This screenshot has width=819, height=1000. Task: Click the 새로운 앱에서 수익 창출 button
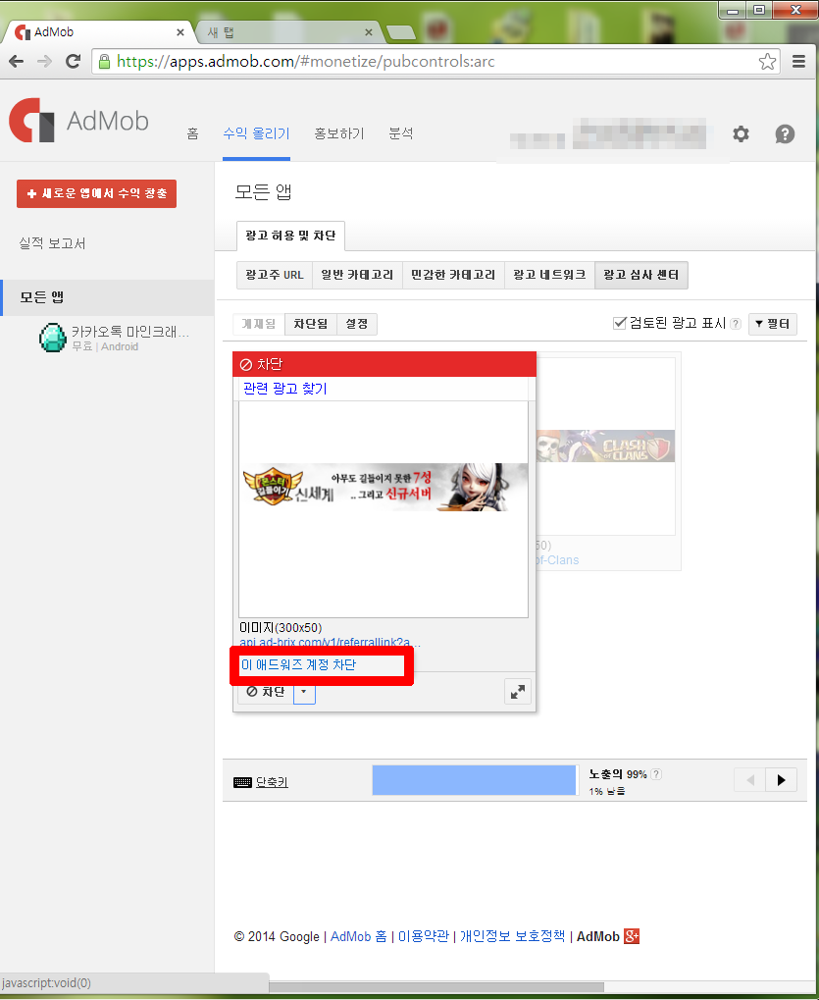click(x=97, y=193)
